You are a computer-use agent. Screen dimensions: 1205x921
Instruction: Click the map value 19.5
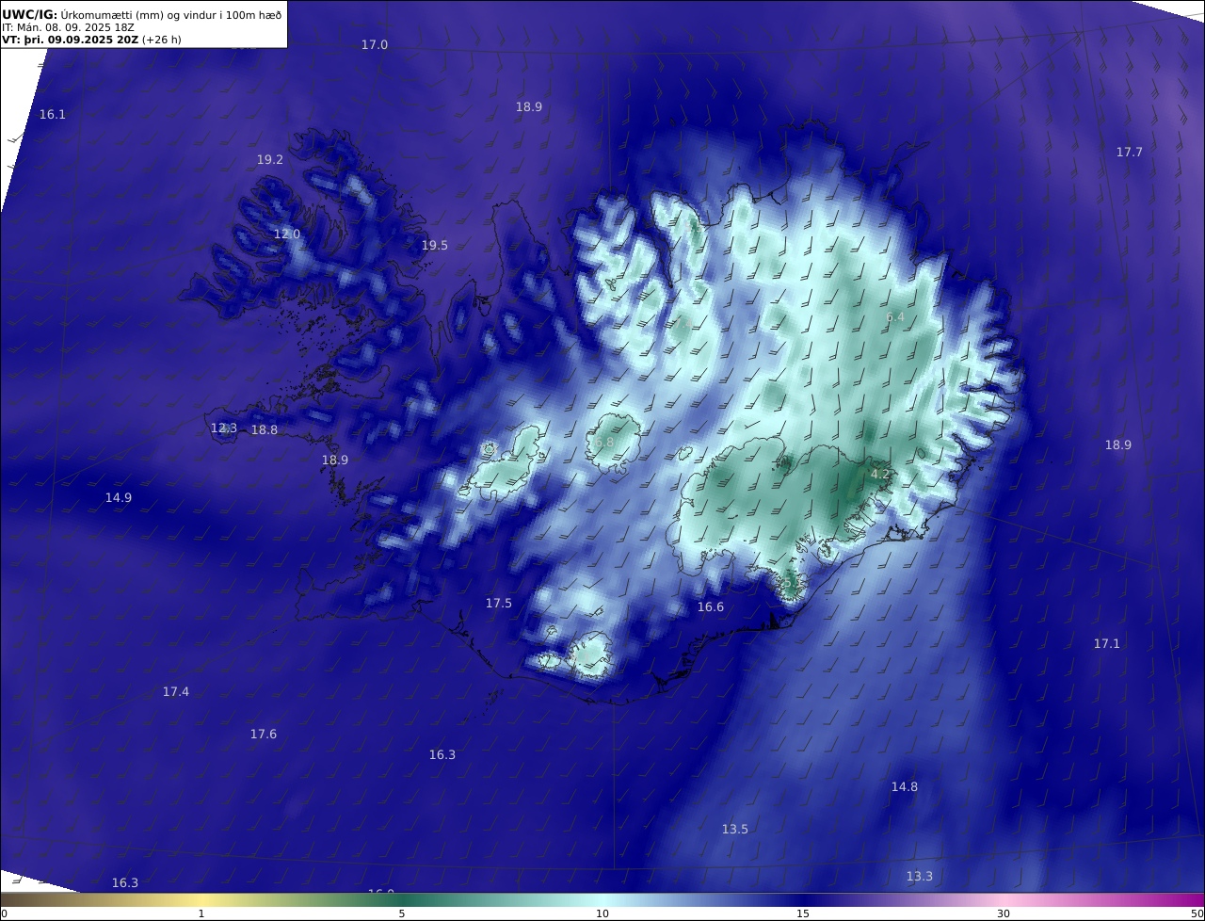[435, 246]
